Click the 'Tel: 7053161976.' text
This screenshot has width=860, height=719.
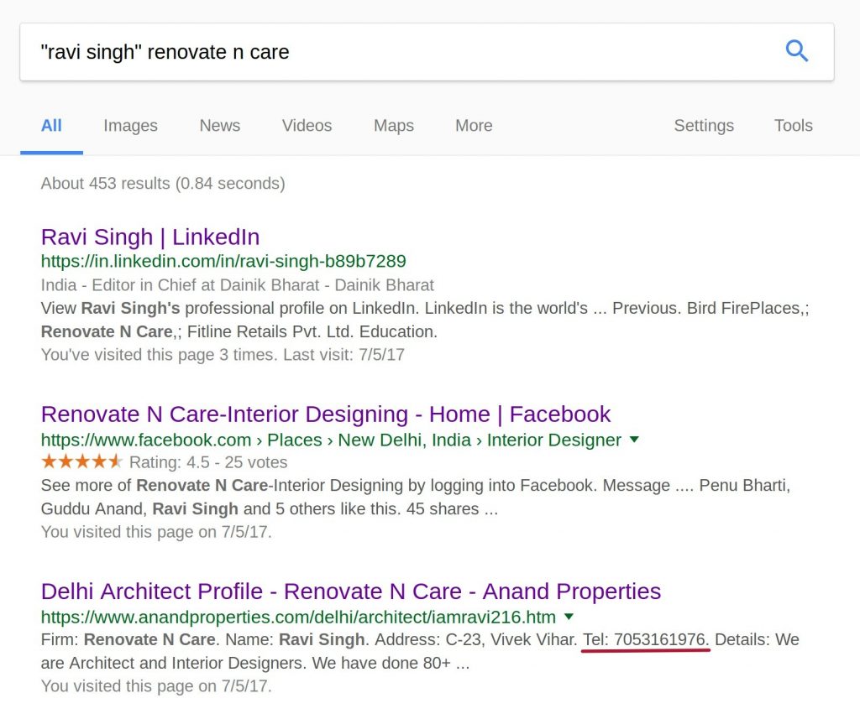tap(646, 639)
